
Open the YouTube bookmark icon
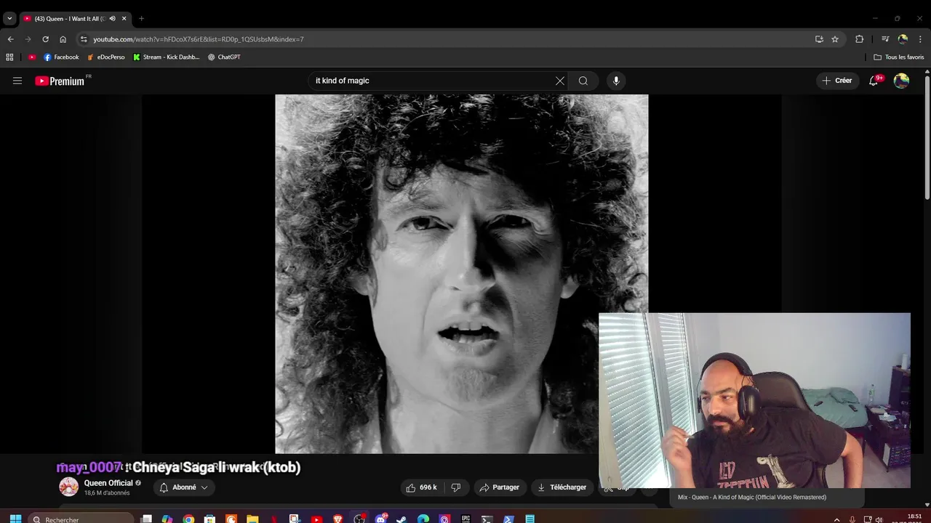click(x=32, y=57)
